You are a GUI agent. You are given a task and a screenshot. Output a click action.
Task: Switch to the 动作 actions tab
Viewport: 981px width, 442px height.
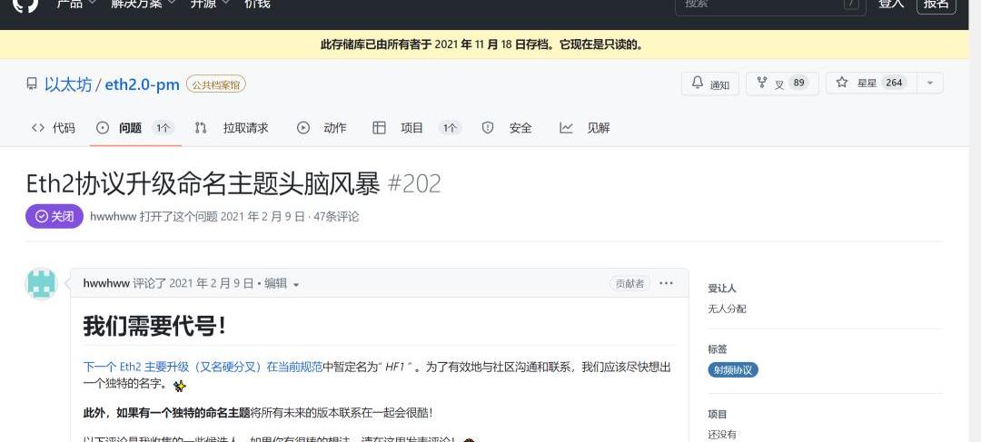pos(322,128)
